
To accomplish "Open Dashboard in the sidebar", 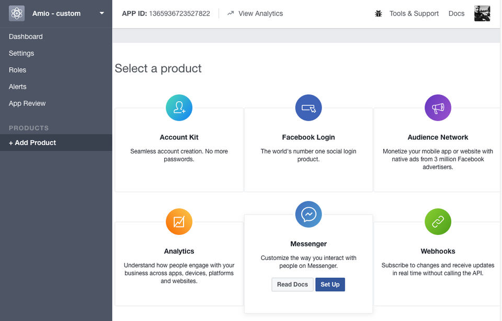I will click(x=26, y=37).
